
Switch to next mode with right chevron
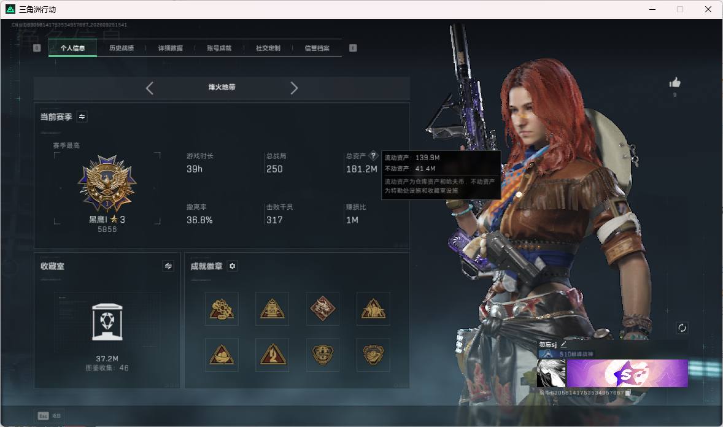[294, 88]
